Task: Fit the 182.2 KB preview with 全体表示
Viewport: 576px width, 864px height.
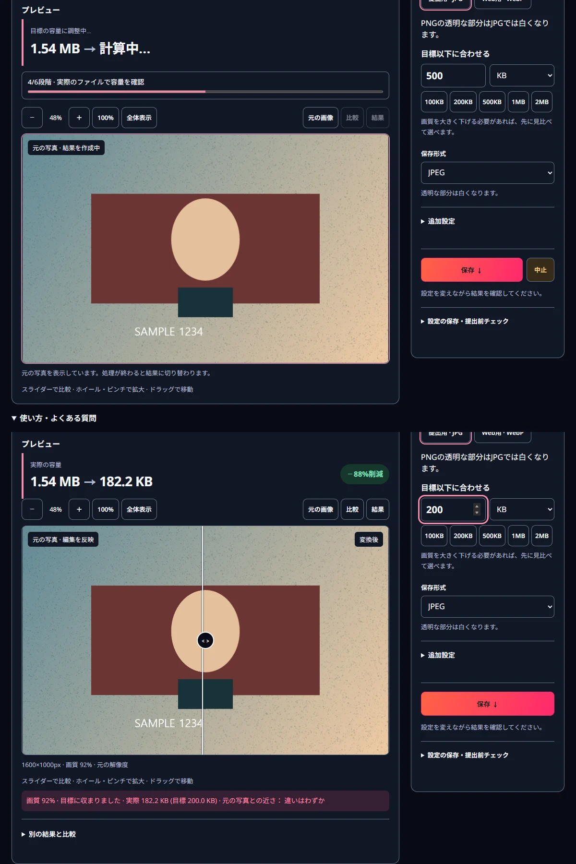Action: (x=139, y=509)
